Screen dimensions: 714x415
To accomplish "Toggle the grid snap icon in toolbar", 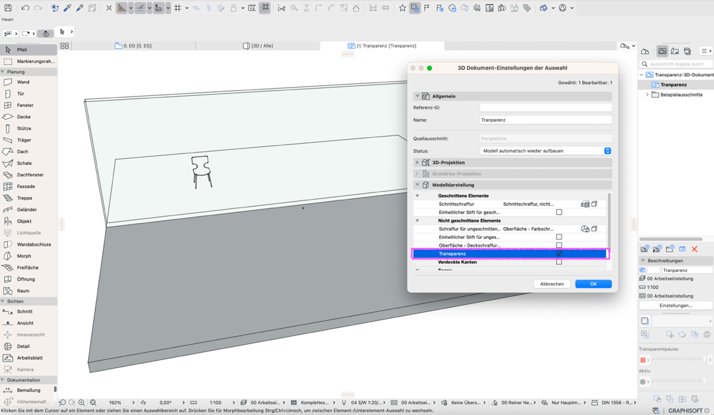I will (x=178, y=8).
